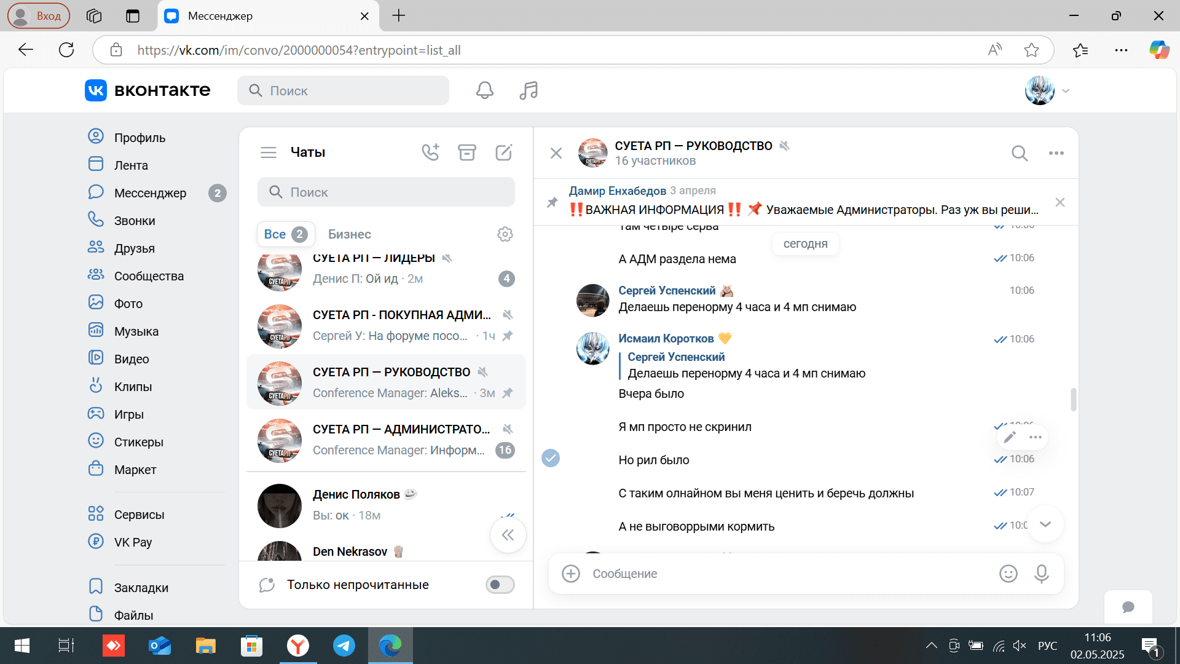This screenshot has height=664, width=1180.
Task: Open Закладки section
Action: 141,588
